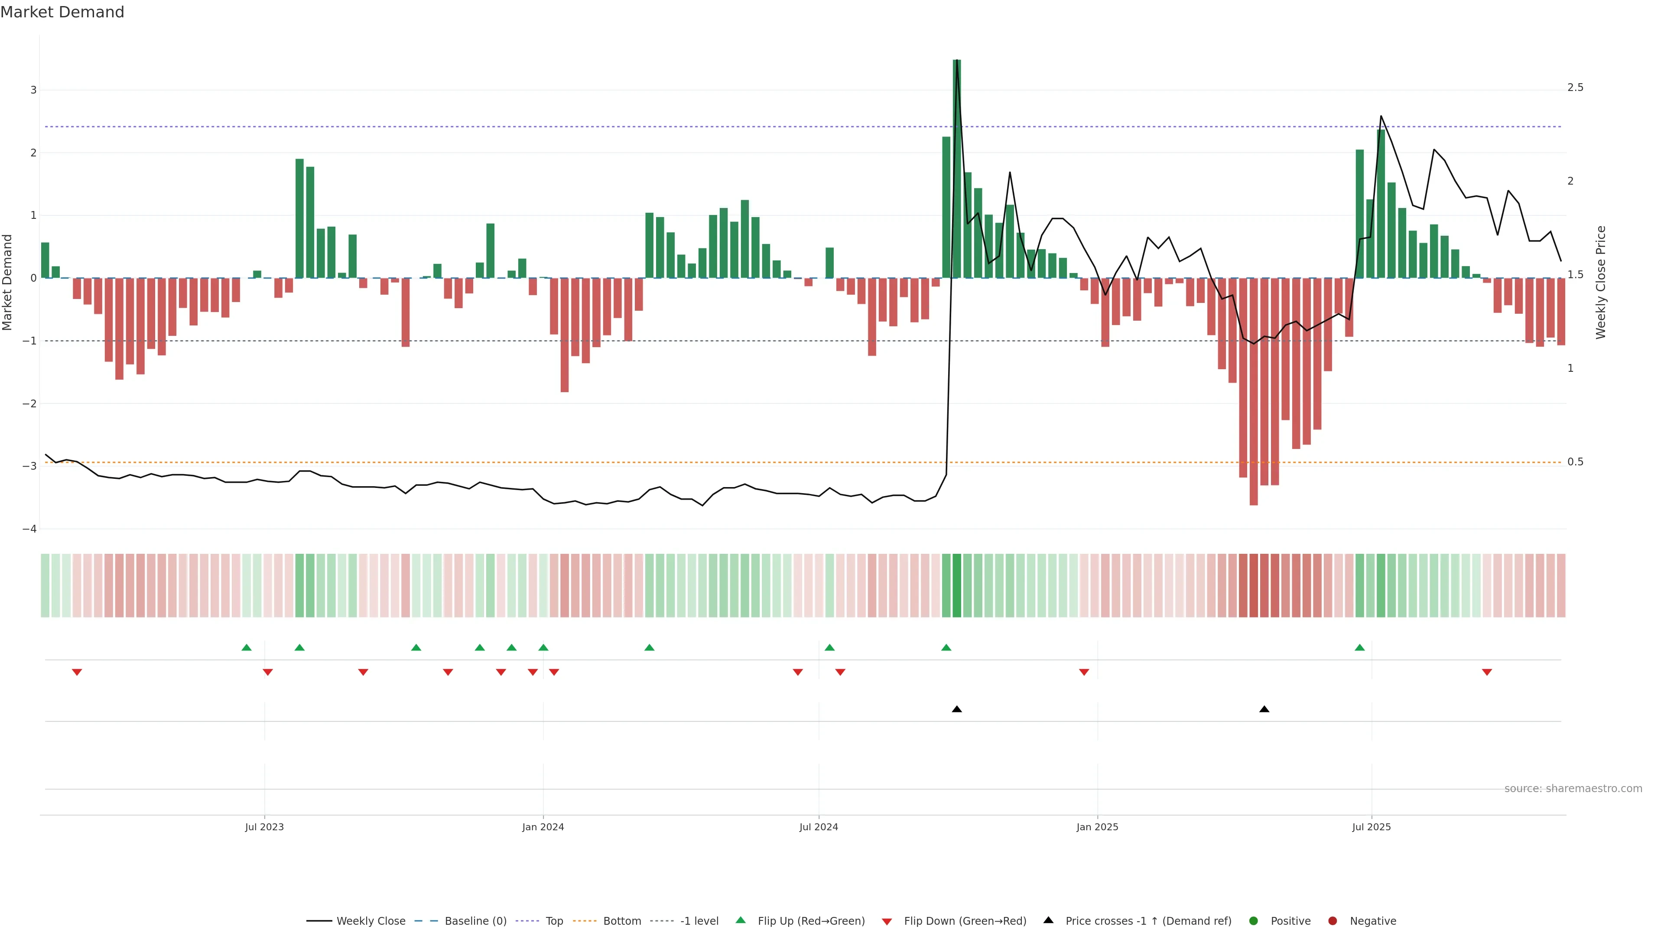This screenshot has height=936, width=1664.
Task: Click Positive green circle legend icon
Action: point(1254,921)
